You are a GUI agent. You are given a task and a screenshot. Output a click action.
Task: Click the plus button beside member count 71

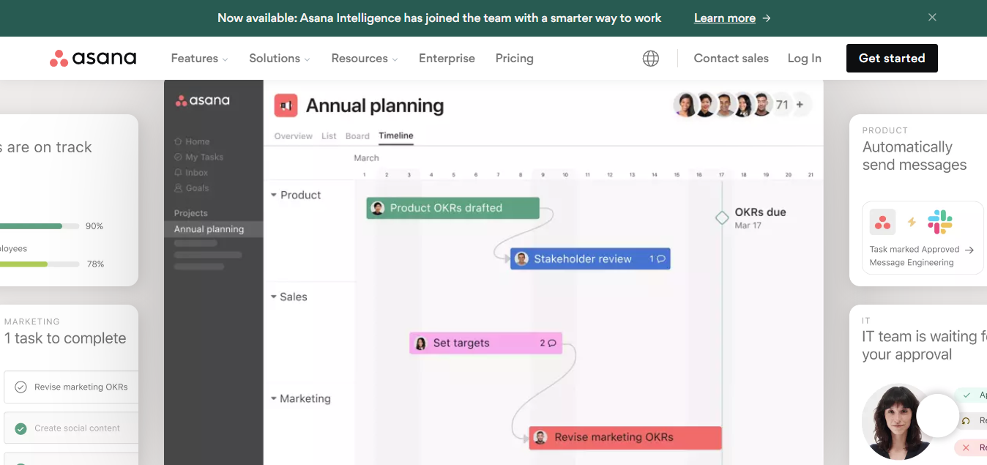click(800, 105)
